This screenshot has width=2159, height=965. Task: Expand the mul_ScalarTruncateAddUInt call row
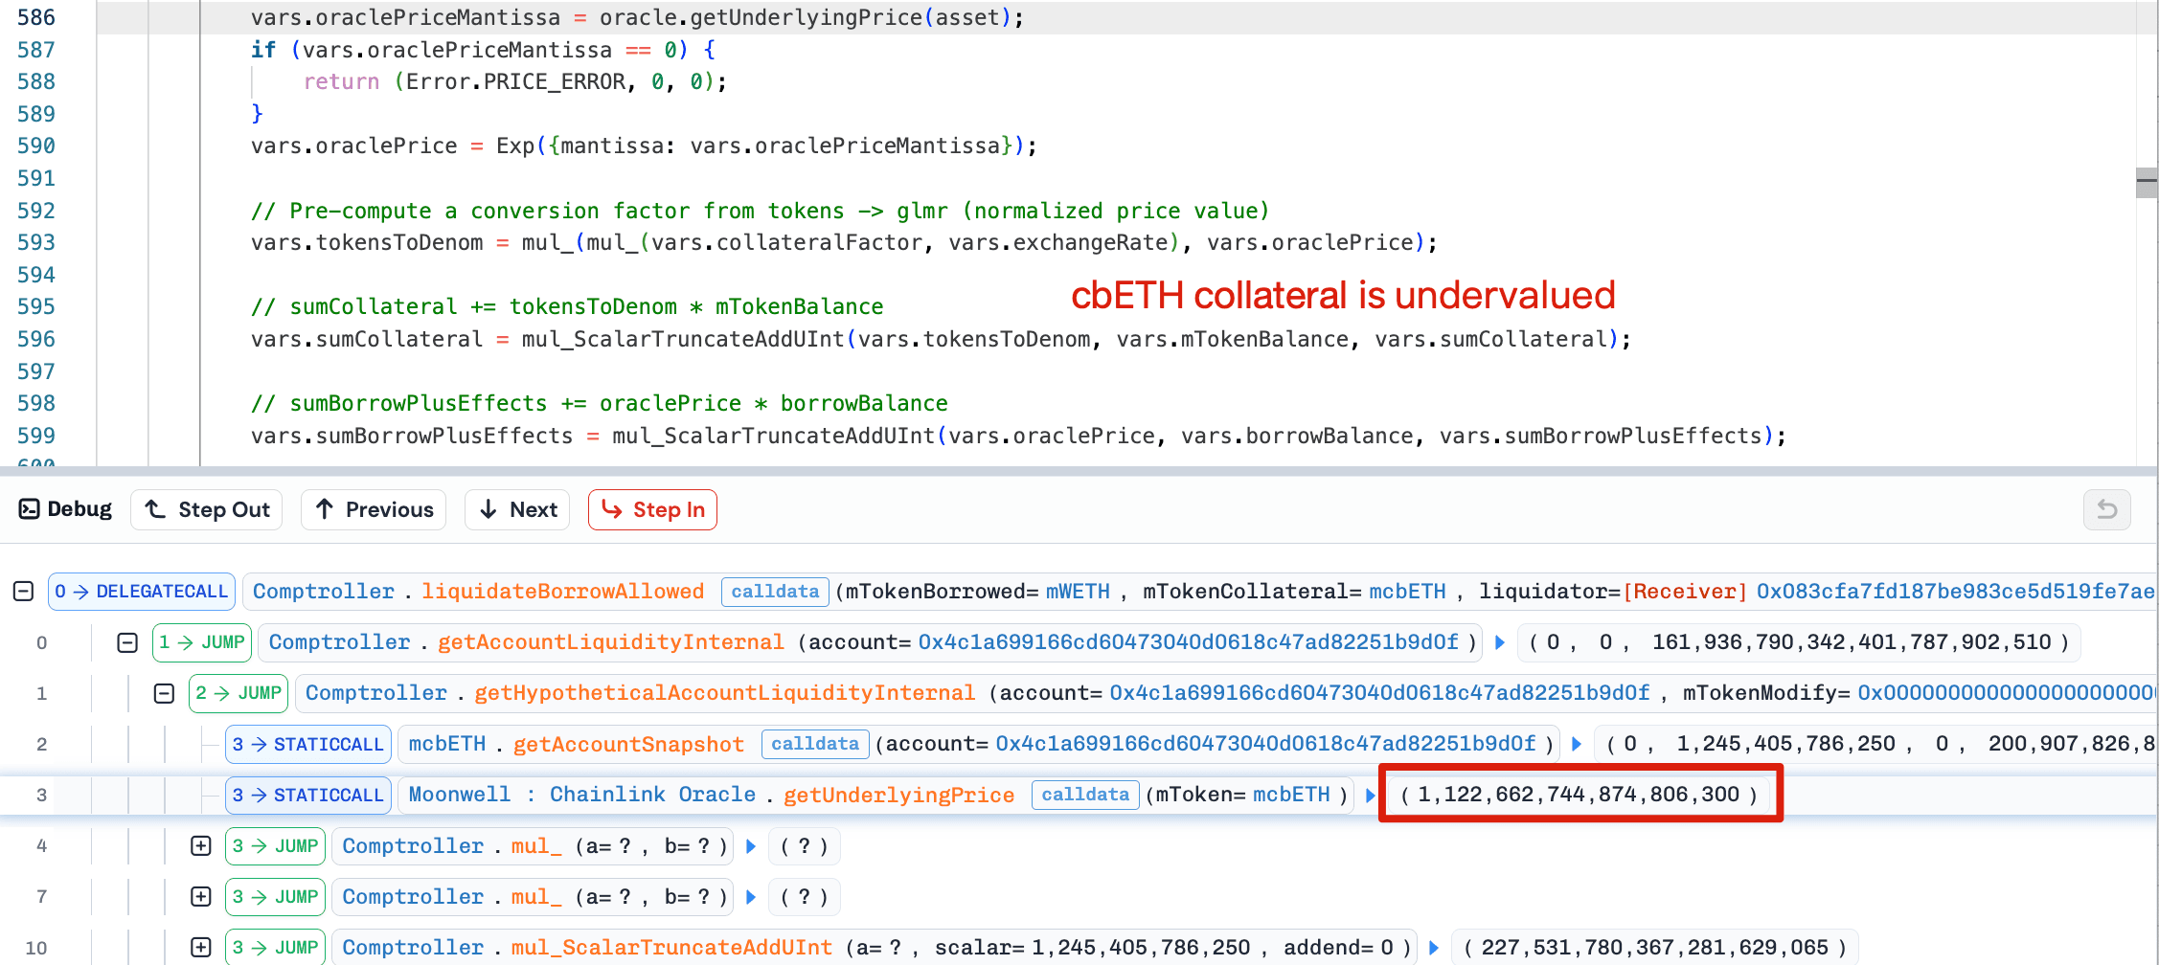click(x=200, y=948)
